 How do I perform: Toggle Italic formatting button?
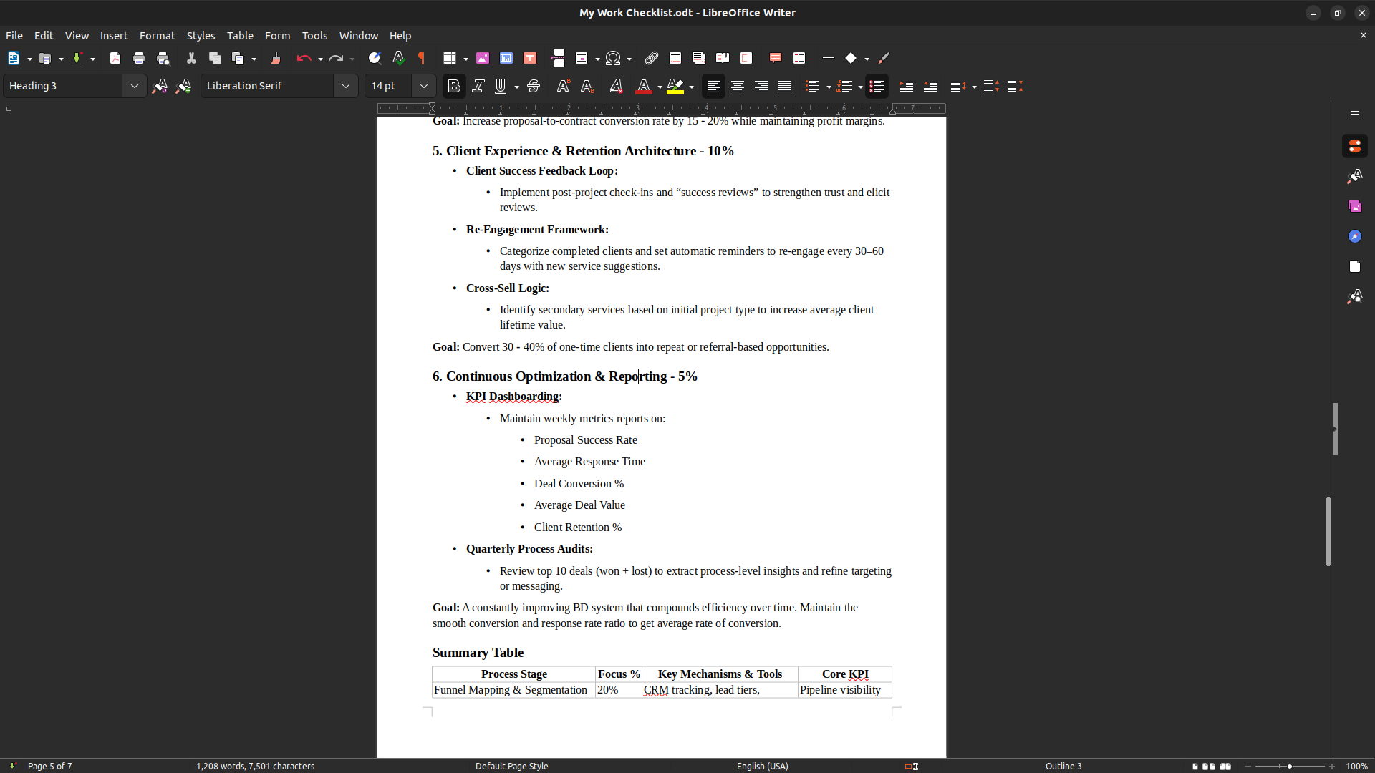[x=478, y=87]
